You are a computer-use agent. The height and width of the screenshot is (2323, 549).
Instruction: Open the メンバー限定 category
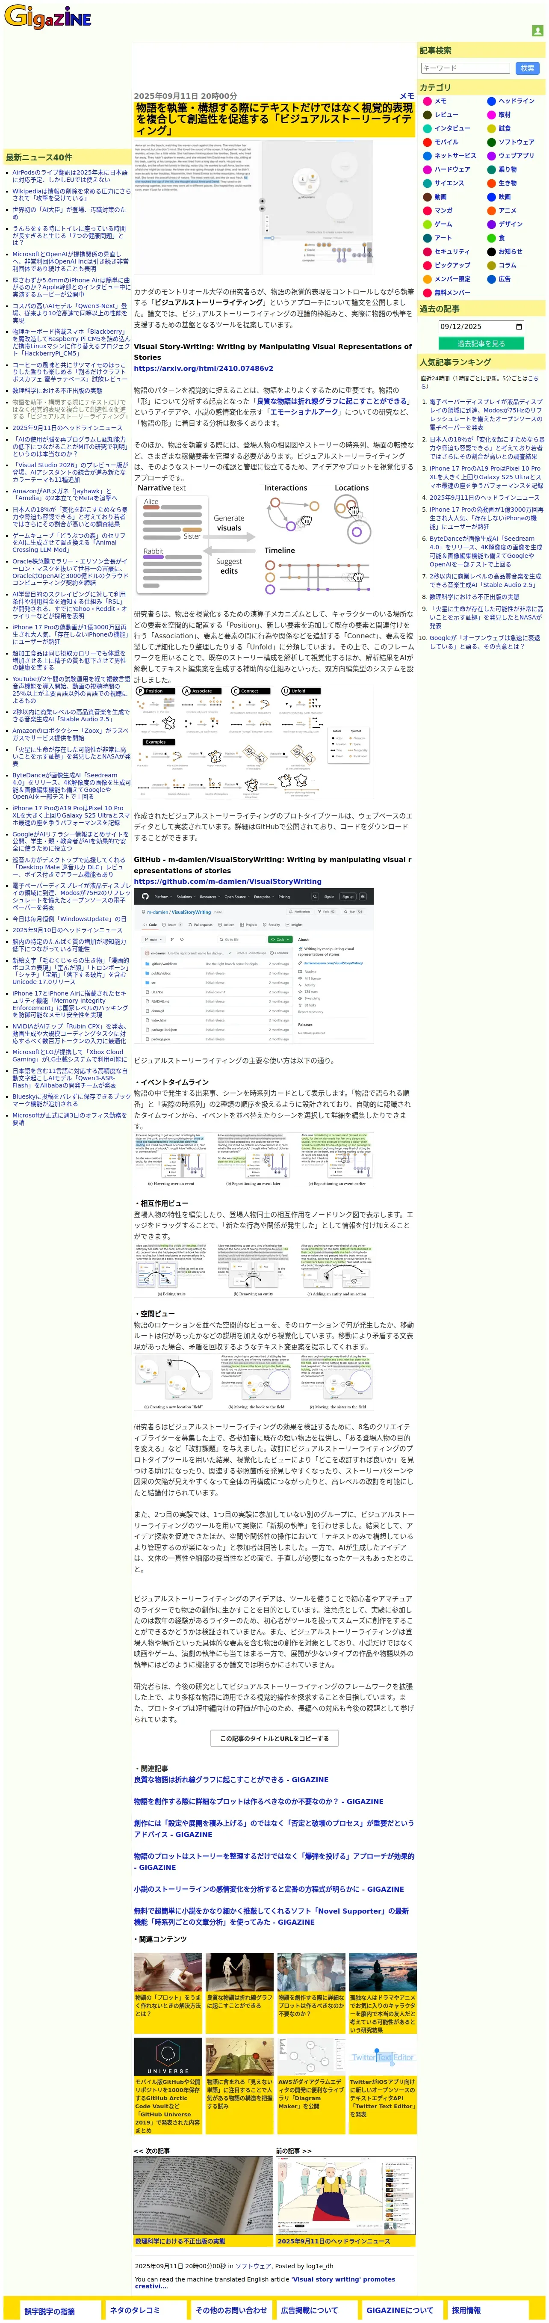(452, 279)
